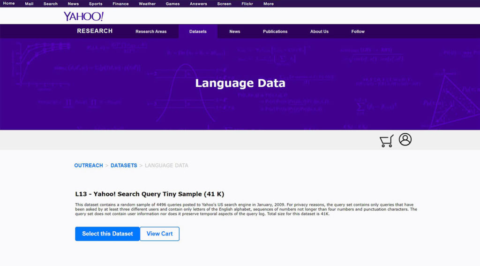Image resolution: width=480 pixels, height=266 pixels.
Task: Open Games in top bar
Action: [172, 4]
